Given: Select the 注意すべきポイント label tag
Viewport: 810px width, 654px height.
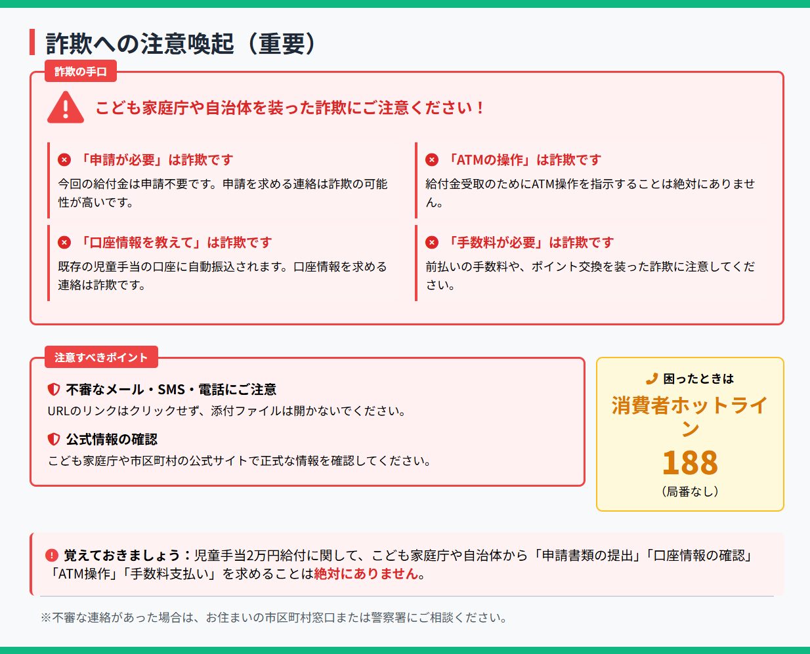Looking at the screenshot, I should pos(101,358).
